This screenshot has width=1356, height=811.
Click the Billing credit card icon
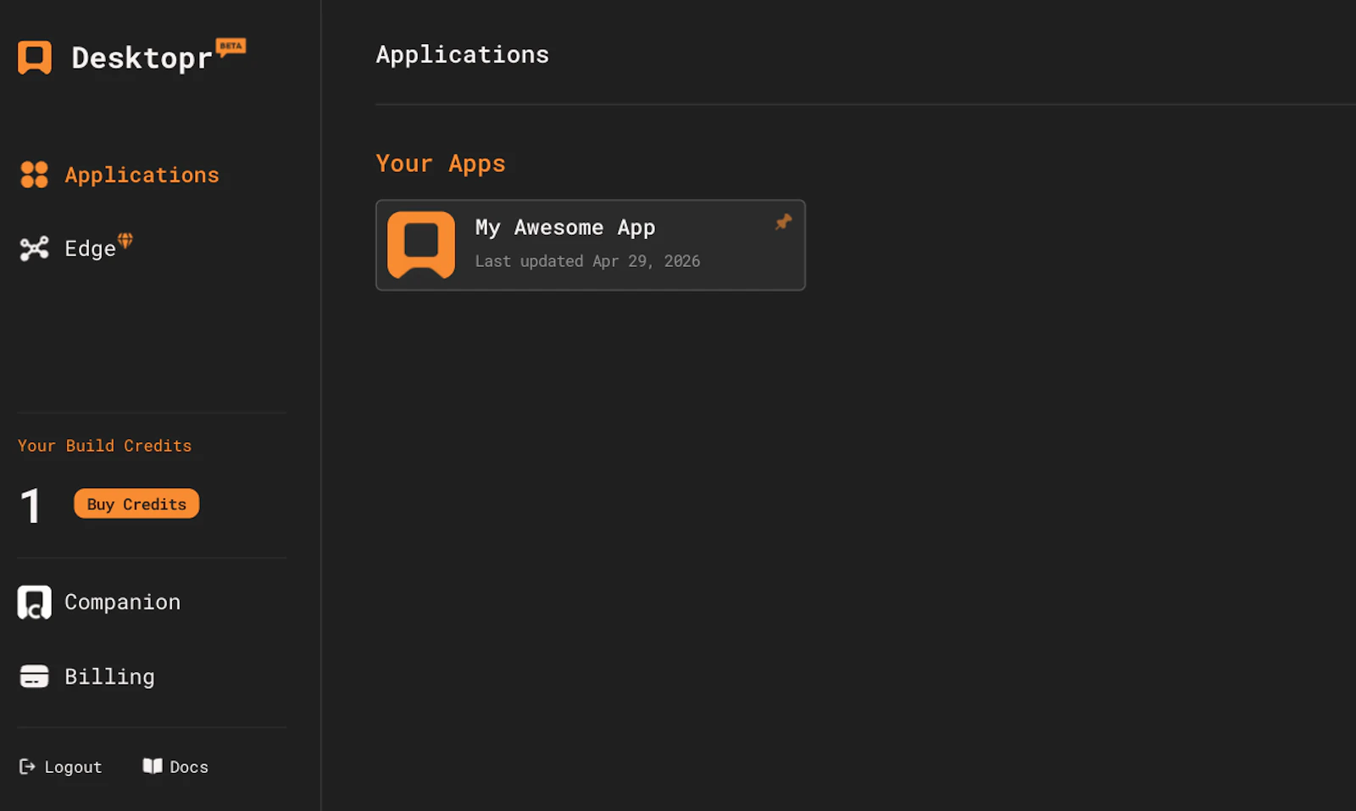point(34,676)
